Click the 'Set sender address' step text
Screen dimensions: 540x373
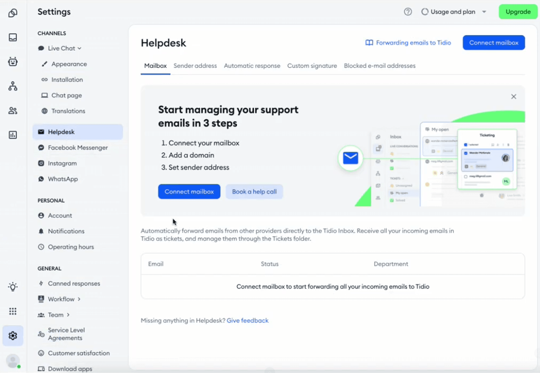pos(199,168)
